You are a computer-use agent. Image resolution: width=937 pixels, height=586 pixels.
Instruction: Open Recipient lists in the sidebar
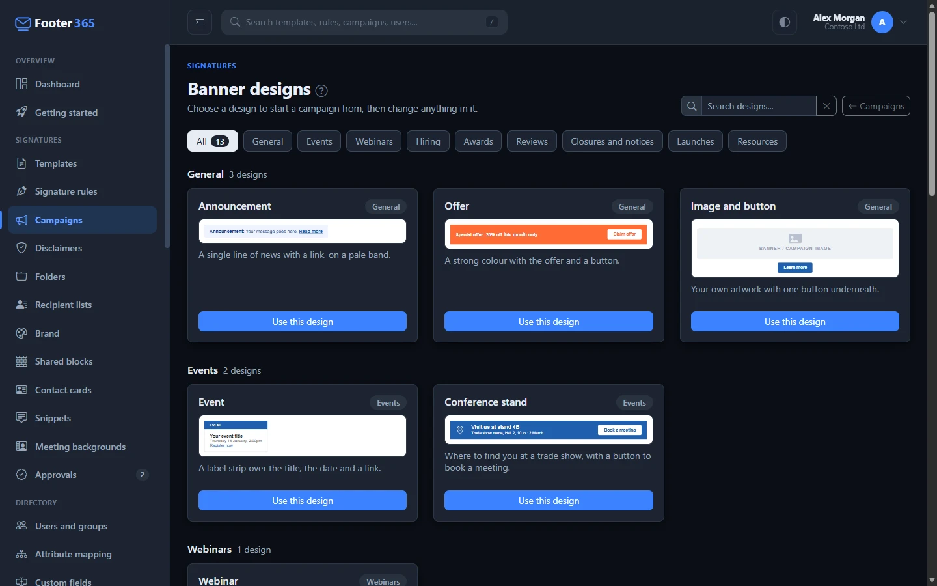click(x=82, y=305)
